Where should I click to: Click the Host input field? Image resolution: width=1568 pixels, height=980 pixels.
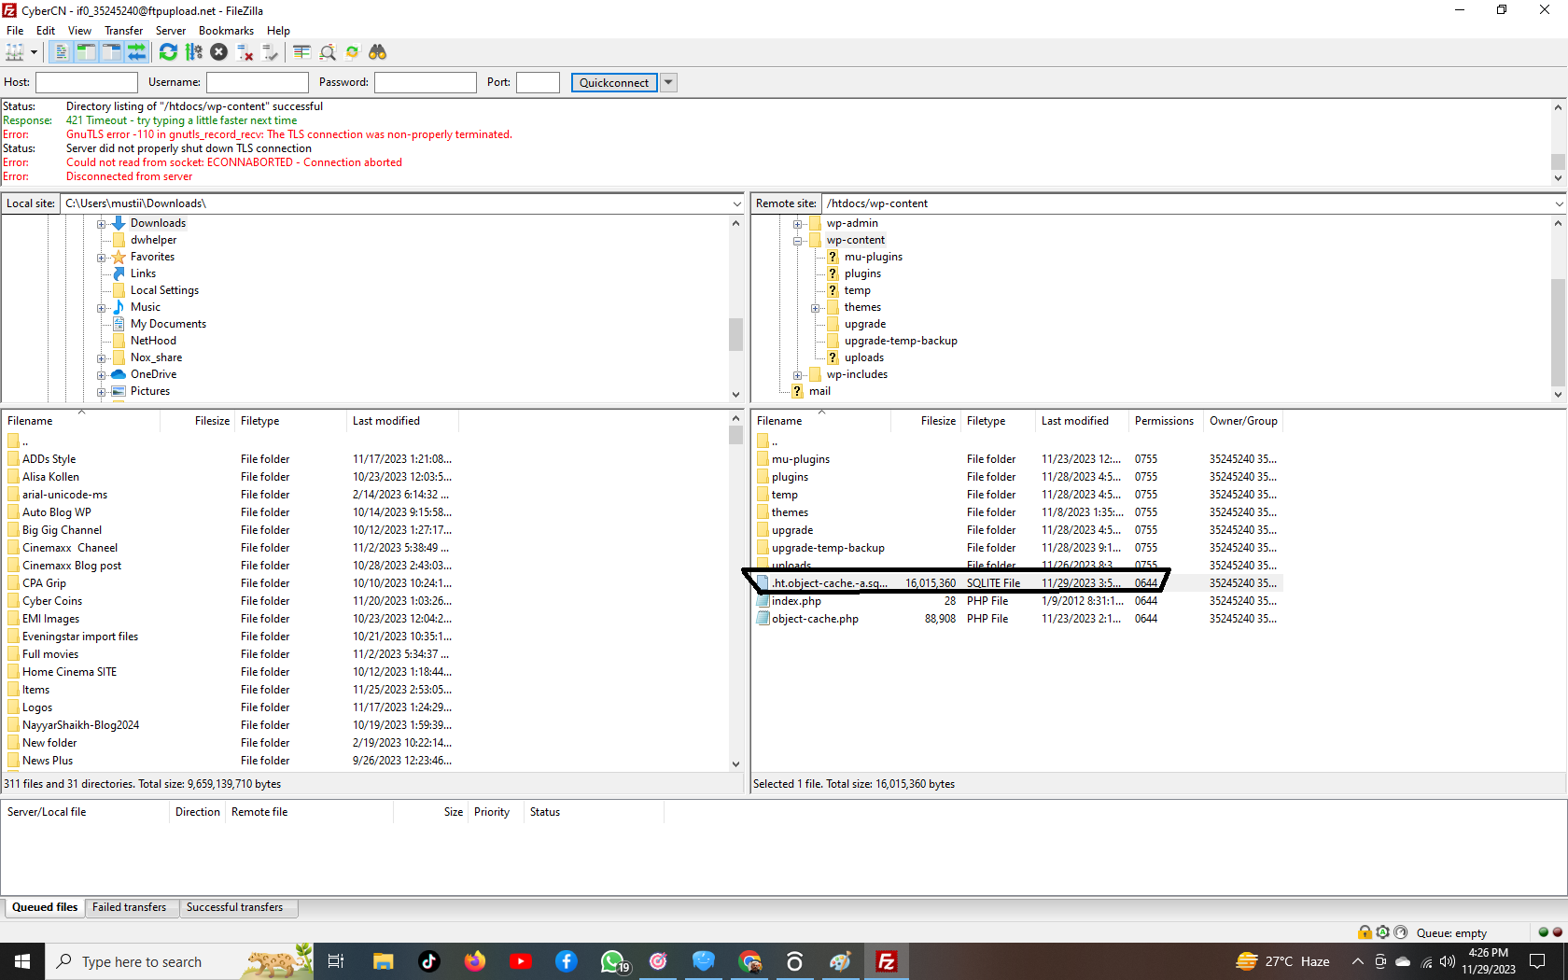pos(87,82)
